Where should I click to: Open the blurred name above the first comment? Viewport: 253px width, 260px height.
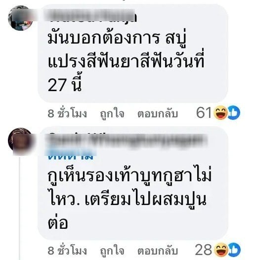pyautogui.click(x=92, y=16)
